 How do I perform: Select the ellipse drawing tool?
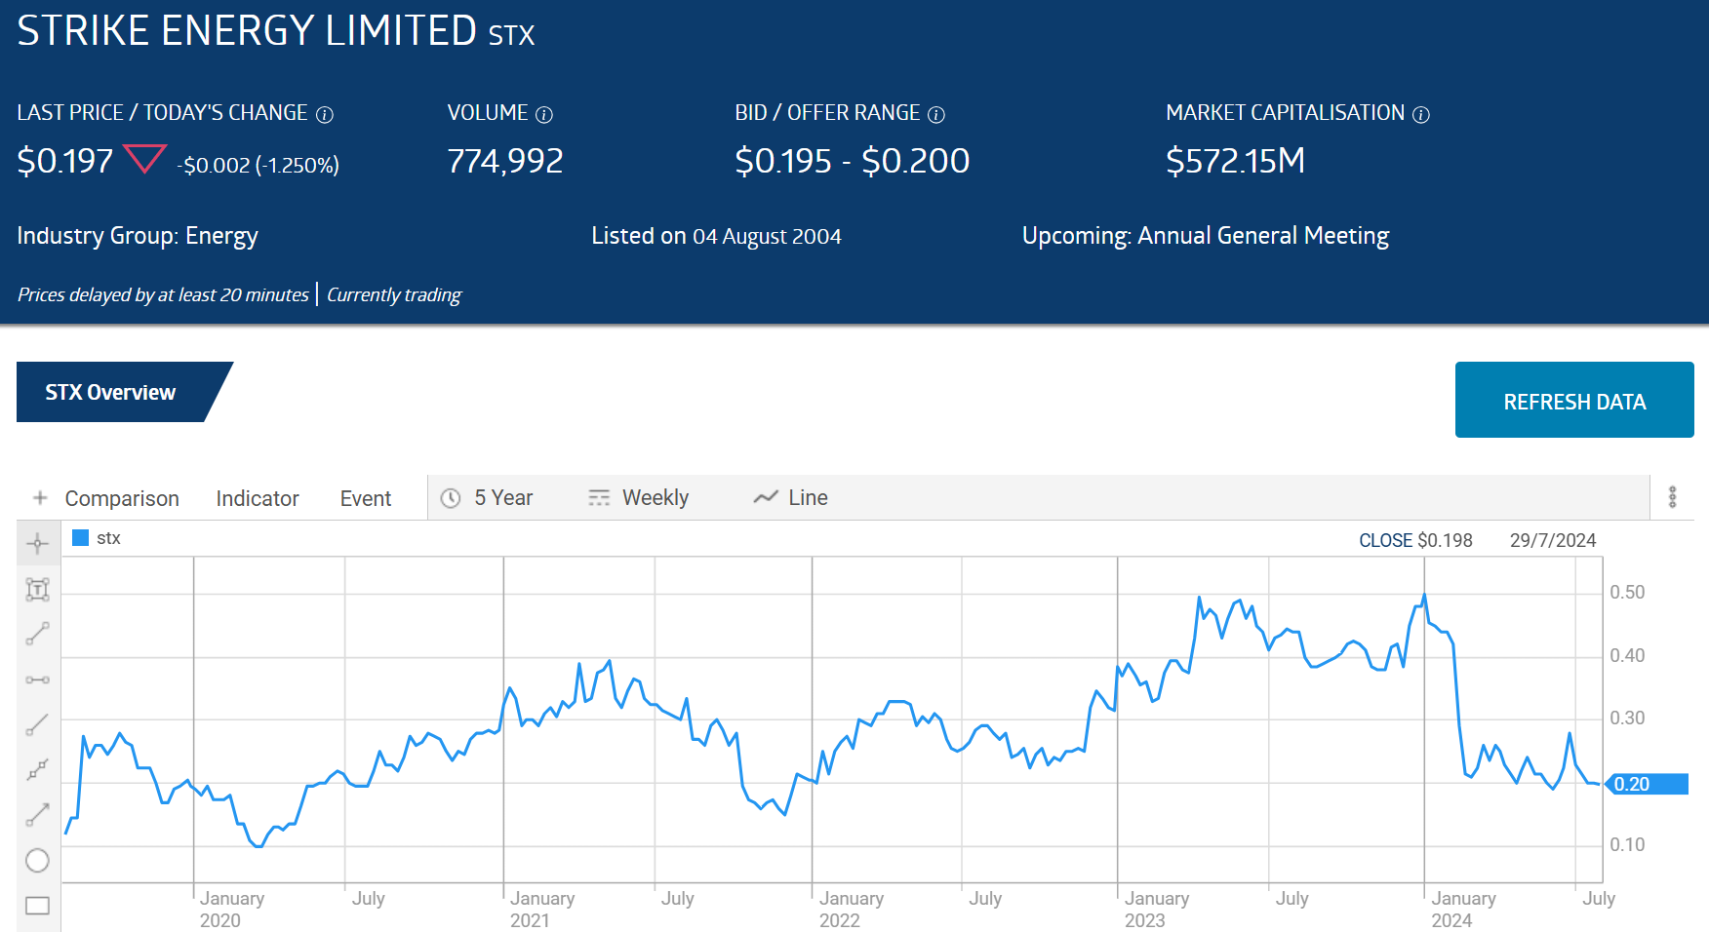coord(38,860)
